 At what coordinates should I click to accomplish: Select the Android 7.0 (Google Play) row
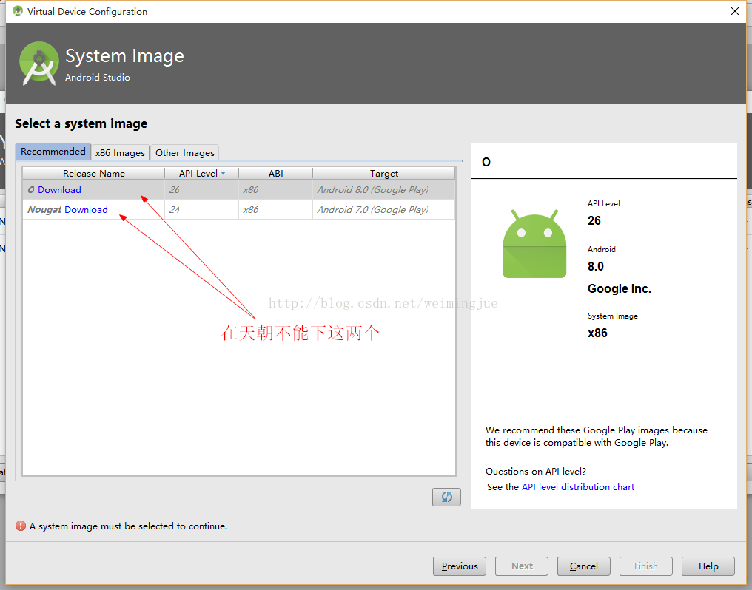click(239, 210)
